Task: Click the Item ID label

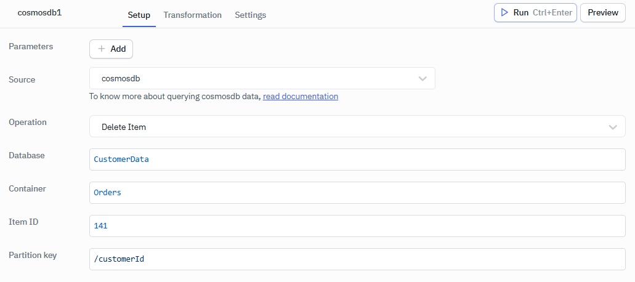Action: click(23, 222)
